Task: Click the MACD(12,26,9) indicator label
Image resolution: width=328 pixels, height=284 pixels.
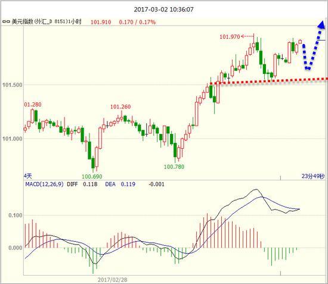Action: [x=44, y=184]
